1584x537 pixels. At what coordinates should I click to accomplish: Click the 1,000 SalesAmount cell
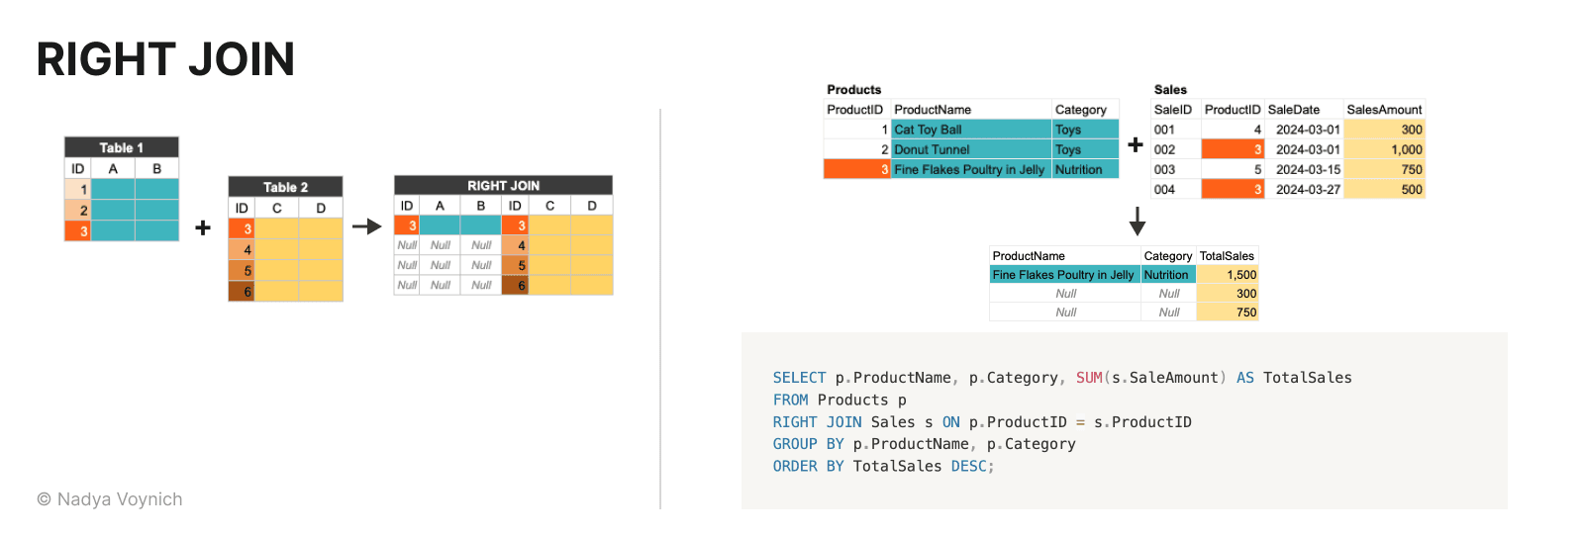pyautogui.click(x=1384, y=149)
